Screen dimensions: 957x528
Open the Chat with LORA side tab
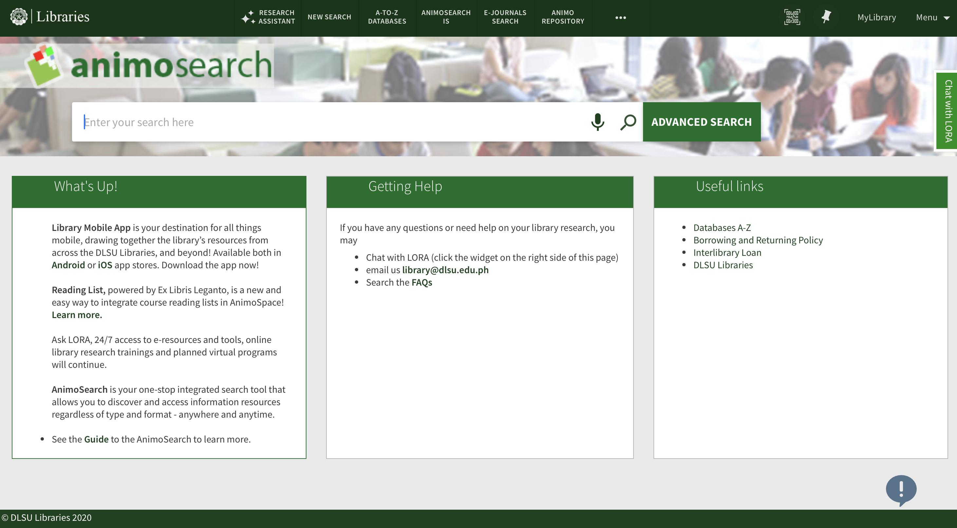pos(947,111)
